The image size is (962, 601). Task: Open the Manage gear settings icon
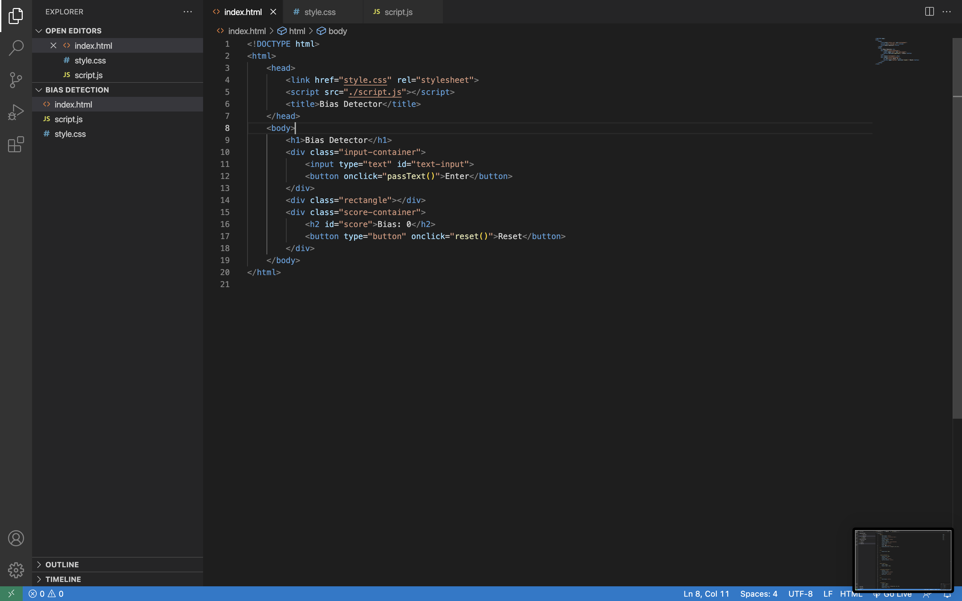(x=16, y=570)
